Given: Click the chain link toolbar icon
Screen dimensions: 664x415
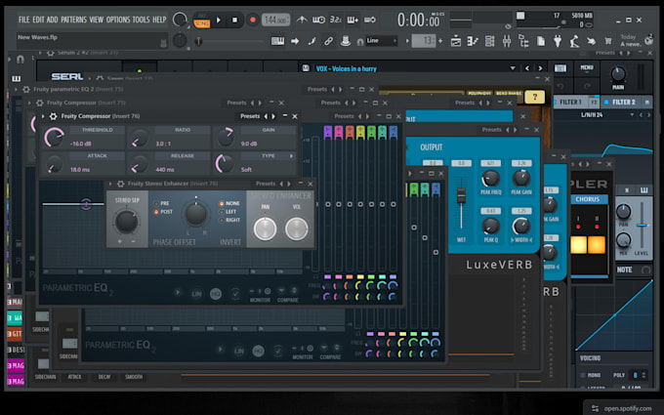Looking at the screenshot, I should click(x=329, y=41).
